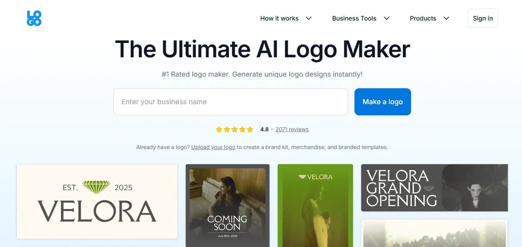This screenshot has height=247, width=522.
Task: Click the first rating star
Action: pos(219,129)
